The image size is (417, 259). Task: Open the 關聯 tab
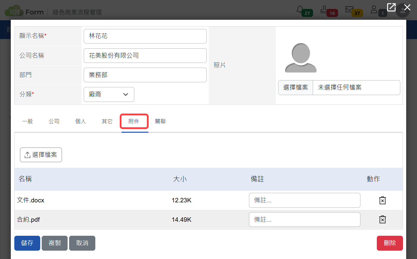tap(161, 121)
